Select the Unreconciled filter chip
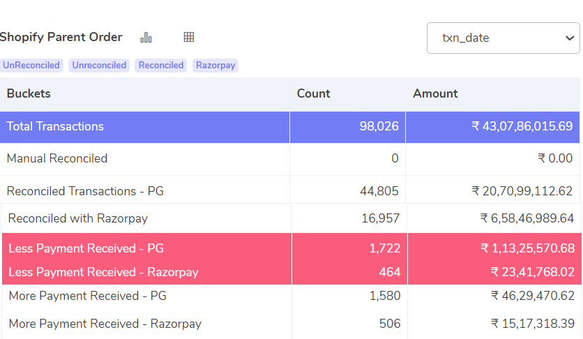 (x=99, y=66)
